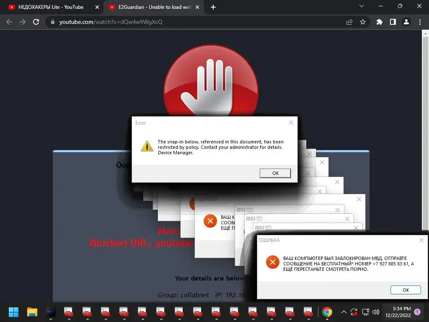Viewport: 429px width, 322px height.
Task: Open the volume control tray icon
Action: 376,312
